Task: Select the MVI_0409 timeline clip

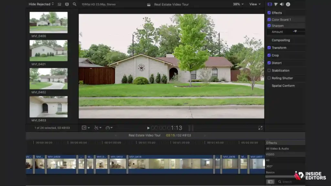Action: (x=61, y=164)
